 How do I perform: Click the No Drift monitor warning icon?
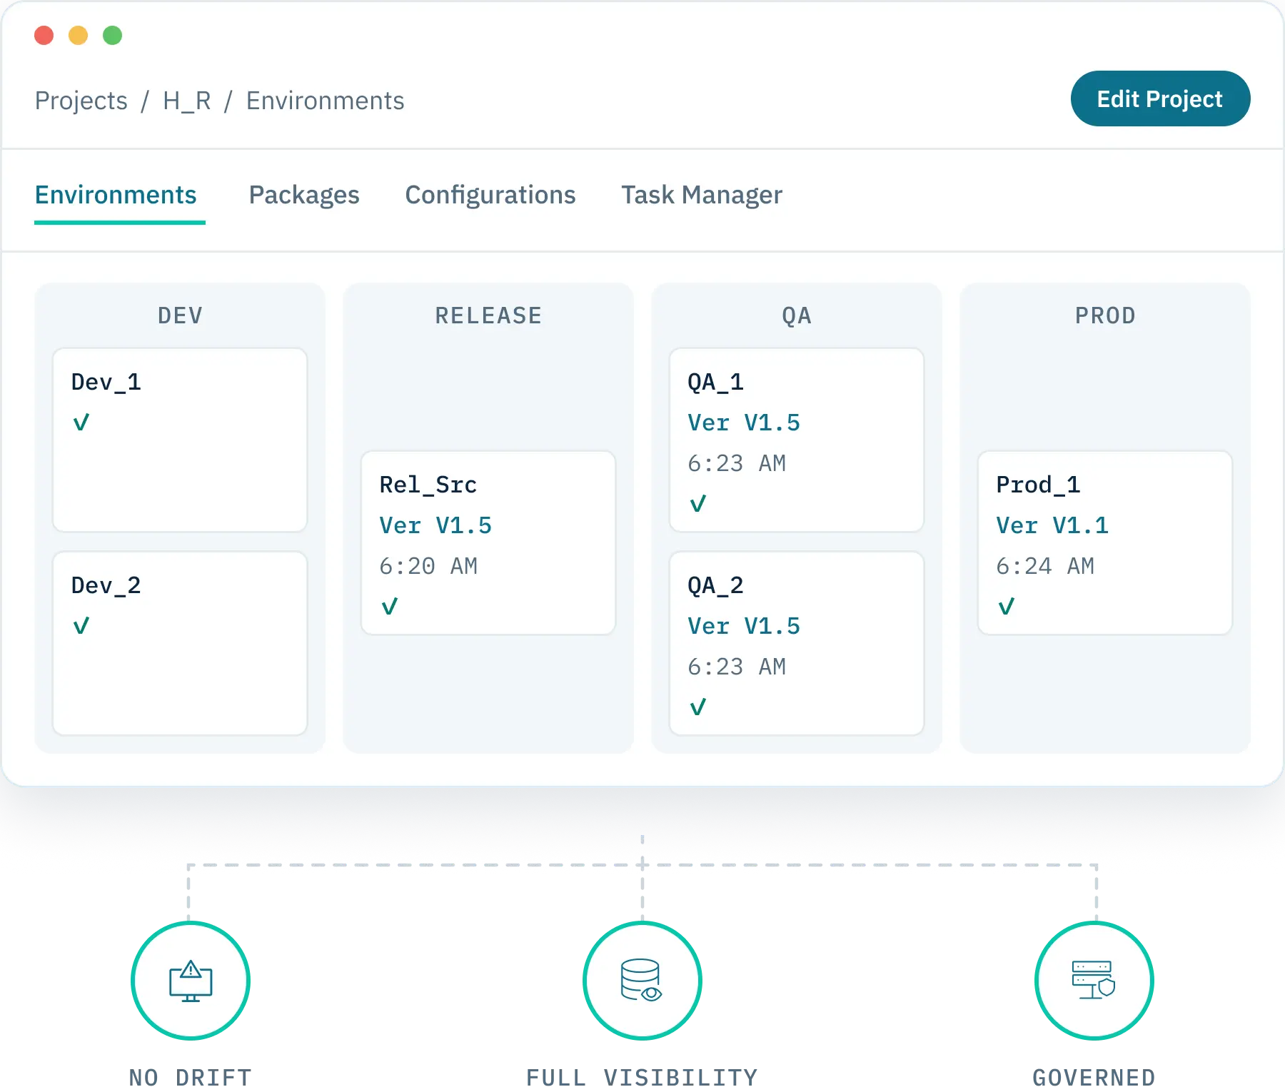[191, 981]
